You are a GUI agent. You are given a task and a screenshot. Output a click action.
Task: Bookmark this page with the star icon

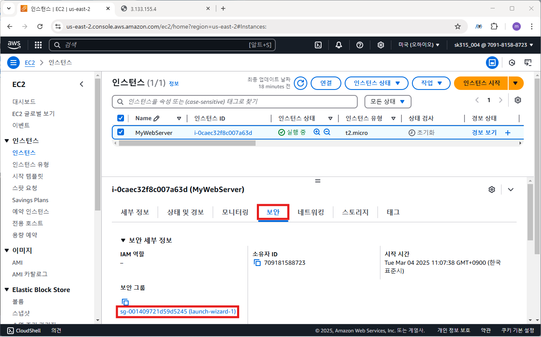[x=458, y=26]
